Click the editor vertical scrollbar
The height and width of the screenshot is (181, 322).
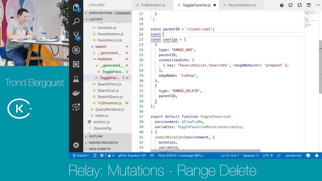pos(320,67)
